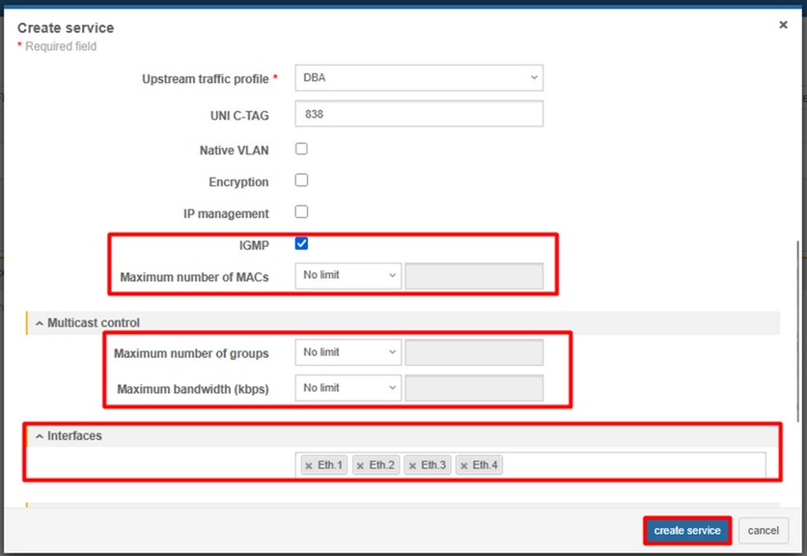This screenshot has width=807, height=556.
Task: Remove Eth.3 interface tag
Action: point(412,466)
